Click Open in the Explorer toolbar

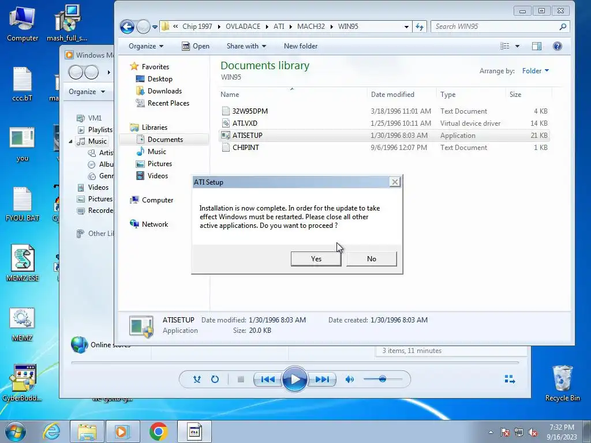[x=196, y=46]
